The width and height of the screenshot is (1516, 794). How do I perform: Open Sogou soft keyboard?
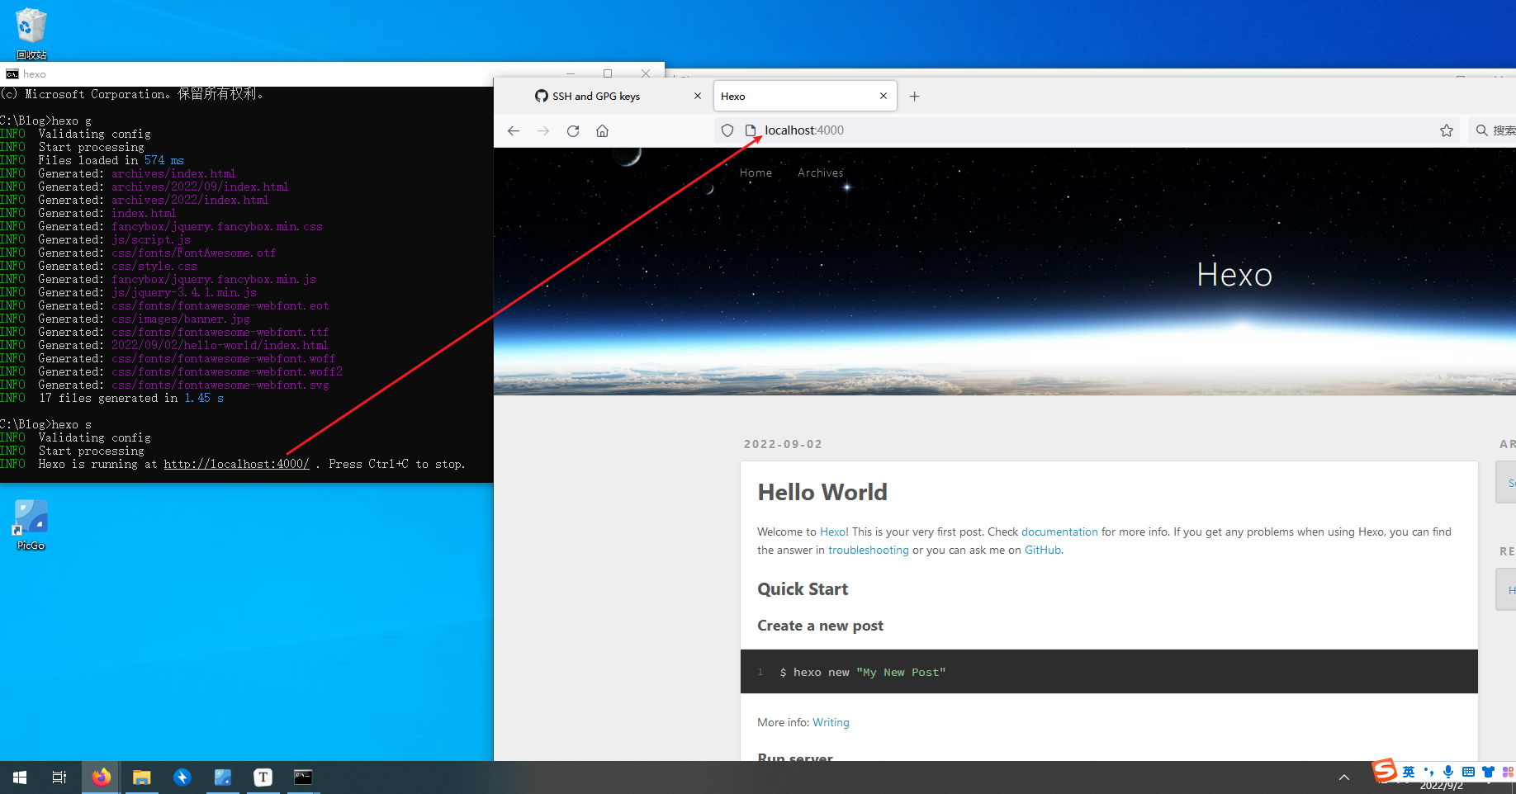1468,772
